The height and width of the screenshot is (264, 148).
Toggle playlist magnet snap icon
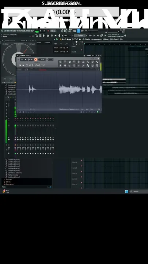click(57, 39)
